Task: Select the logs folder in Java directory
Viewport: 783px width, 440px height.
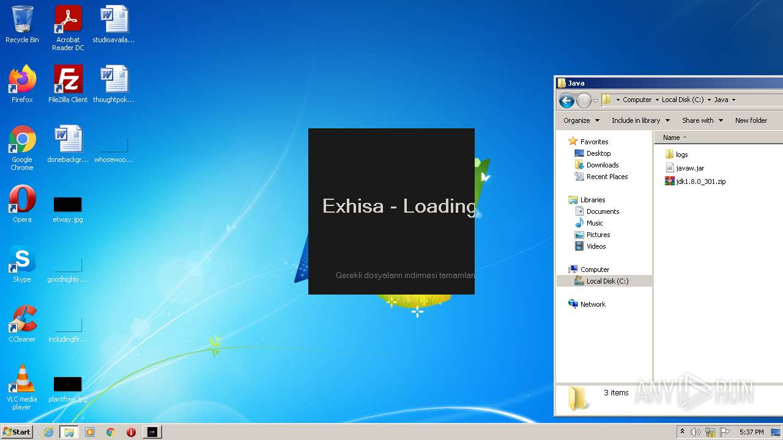Action: click(677, 155)
